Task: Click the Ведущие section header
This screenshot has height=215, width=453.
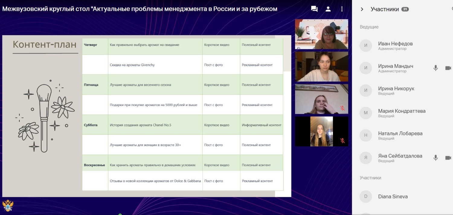Action: (x=369, y=27)
